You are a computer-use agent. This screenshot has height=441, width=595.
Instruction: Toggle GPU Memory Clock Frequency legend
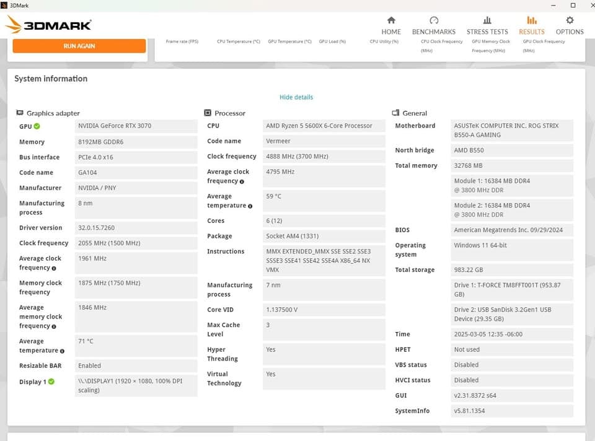(491, 46)
